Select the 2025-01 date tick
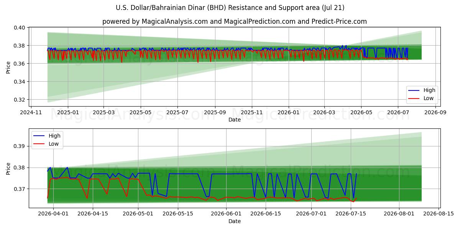 tap(67, 113)
